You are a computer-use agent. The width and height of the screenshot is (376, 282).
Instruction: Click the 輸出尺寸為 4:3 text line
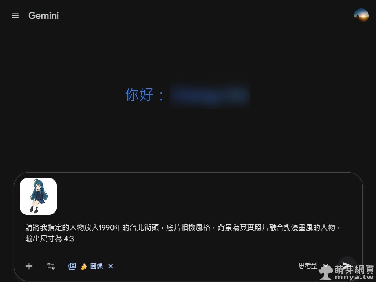pos(50,239)
